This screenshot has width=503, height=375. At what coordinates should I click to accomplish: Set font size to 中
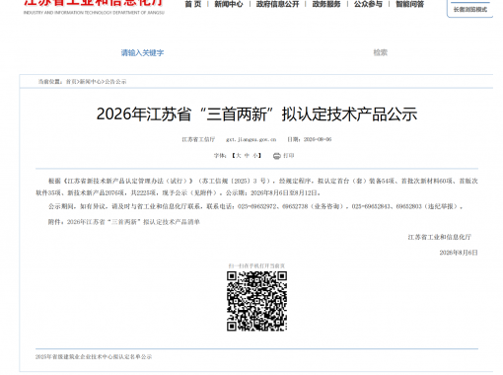(x=247, y=156)
